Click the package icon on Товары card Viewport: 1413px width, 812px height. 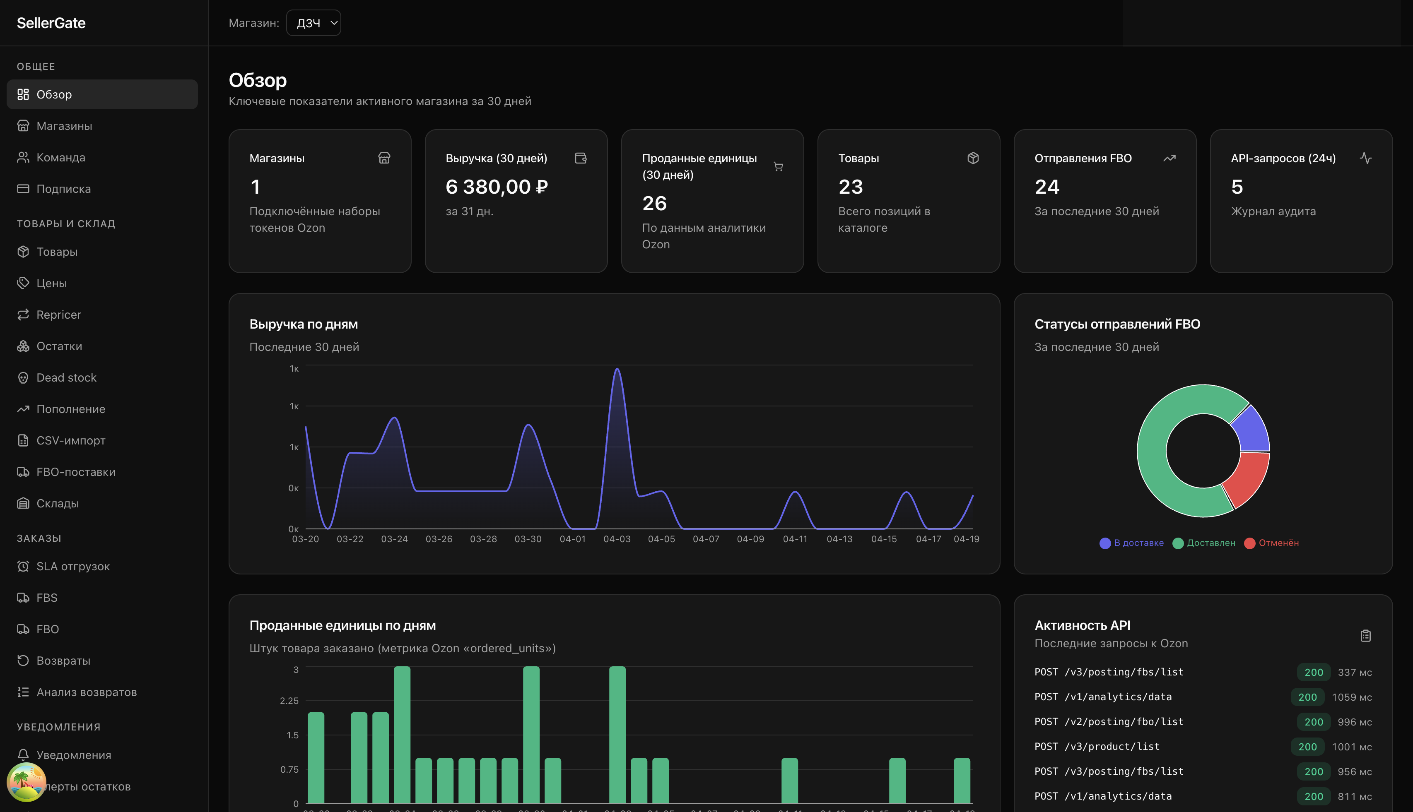click(973, 158)
